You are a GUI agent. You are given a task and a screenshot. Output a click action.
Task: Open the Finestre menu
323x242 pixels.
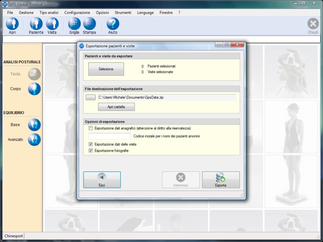(x=166, y=13)
